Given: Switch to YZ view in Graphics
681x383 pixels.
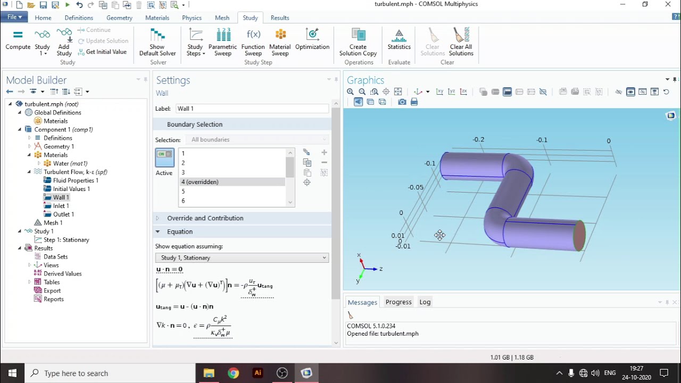Looking at the screenshot, I should point(452,92).
